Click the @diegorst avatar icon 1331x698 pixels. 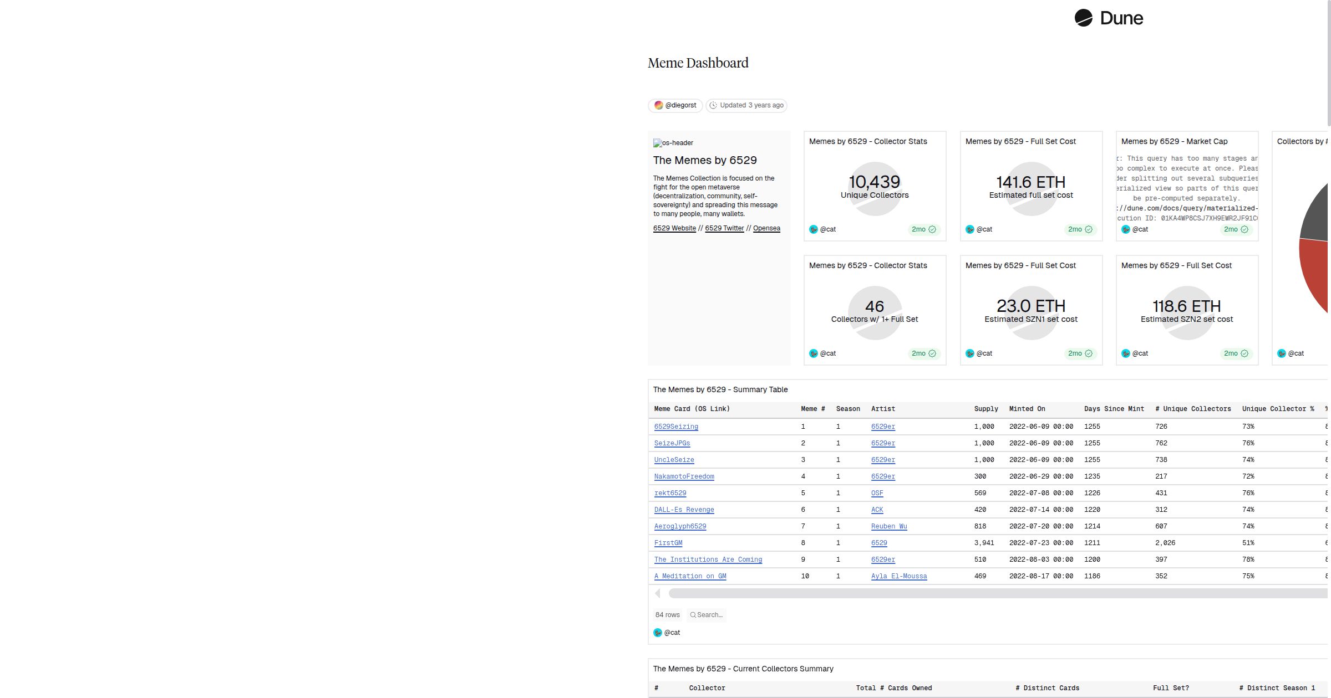pyautogui.click(x=658, y=105)
